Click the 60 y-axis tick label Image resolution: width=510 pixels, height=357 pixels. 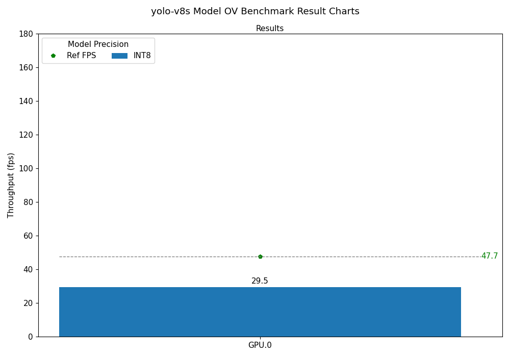[28, 236]
